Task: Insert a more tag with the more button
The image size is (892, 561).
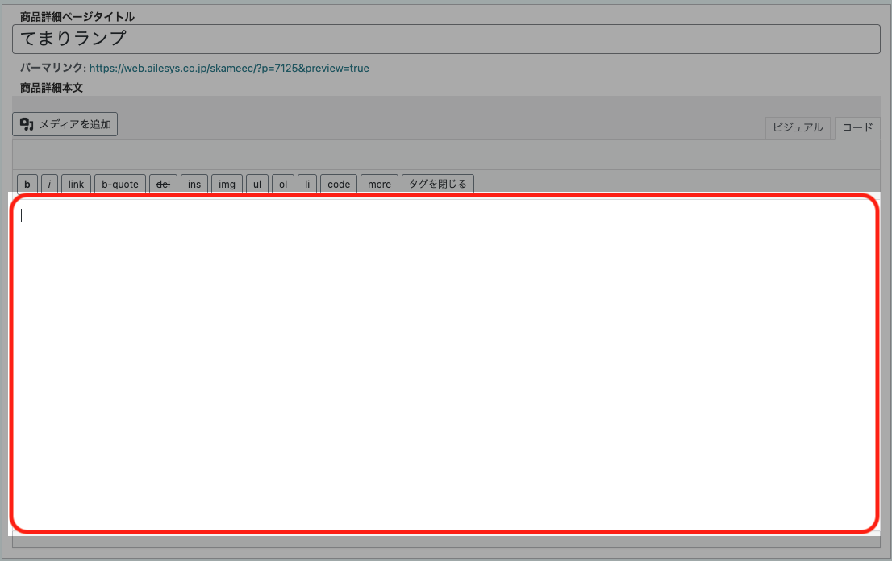Action: coord(379,185)
